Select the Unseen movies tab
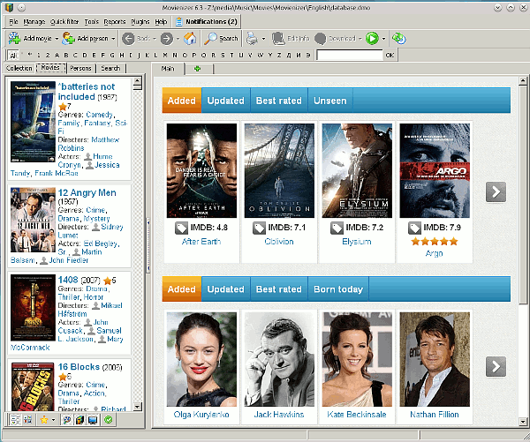The image size is (530, 442). pos(329,101)
